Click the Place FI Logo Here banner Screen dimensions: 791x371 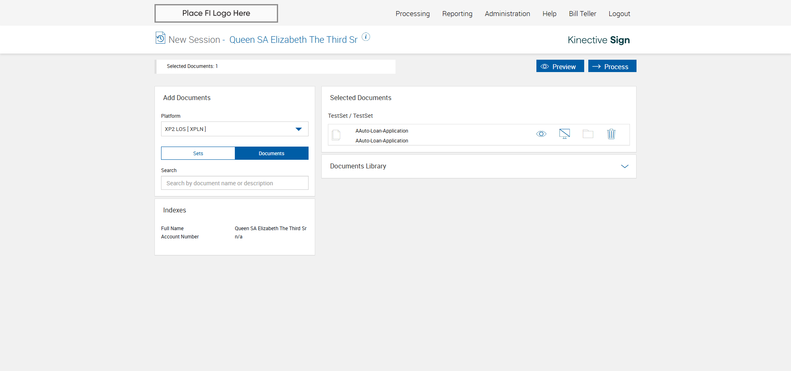tap(216, 13)
